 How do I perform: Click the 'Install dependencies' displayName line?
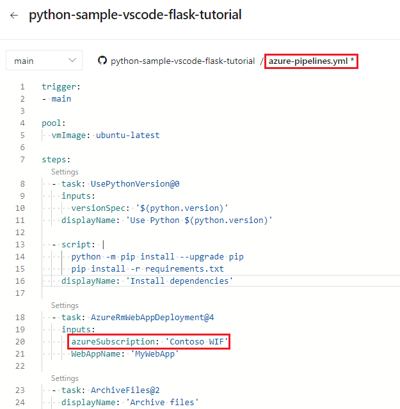[147, 281]
